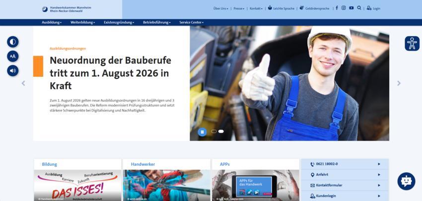Activate the read-aloud speaker button

[12, 71]
